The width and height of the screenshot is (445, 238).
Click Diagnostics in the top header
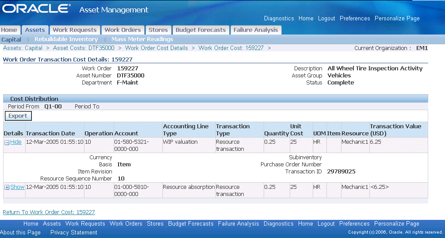[x=279, y=19]
